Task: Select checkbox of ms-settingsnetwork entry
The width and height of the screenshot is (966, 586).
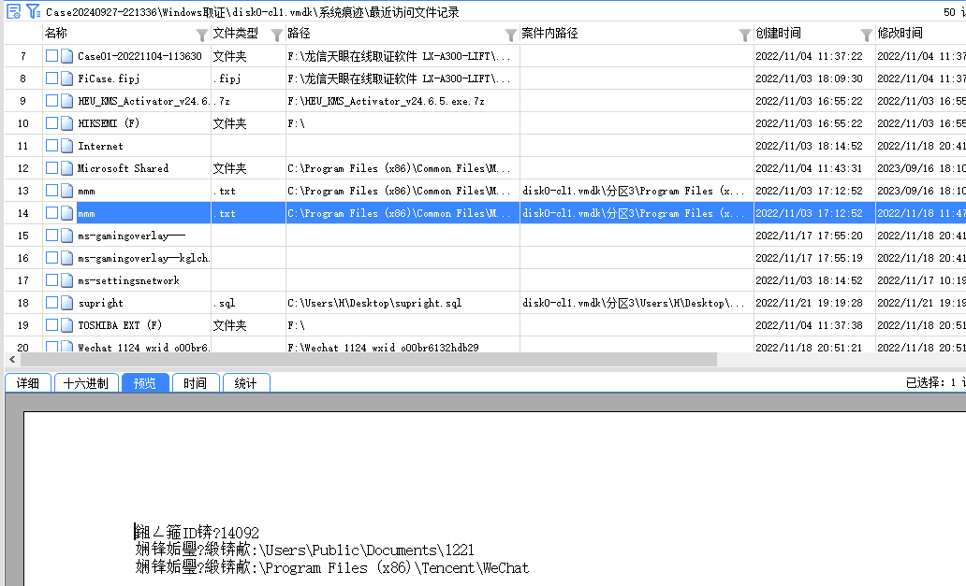Action: 51,280
